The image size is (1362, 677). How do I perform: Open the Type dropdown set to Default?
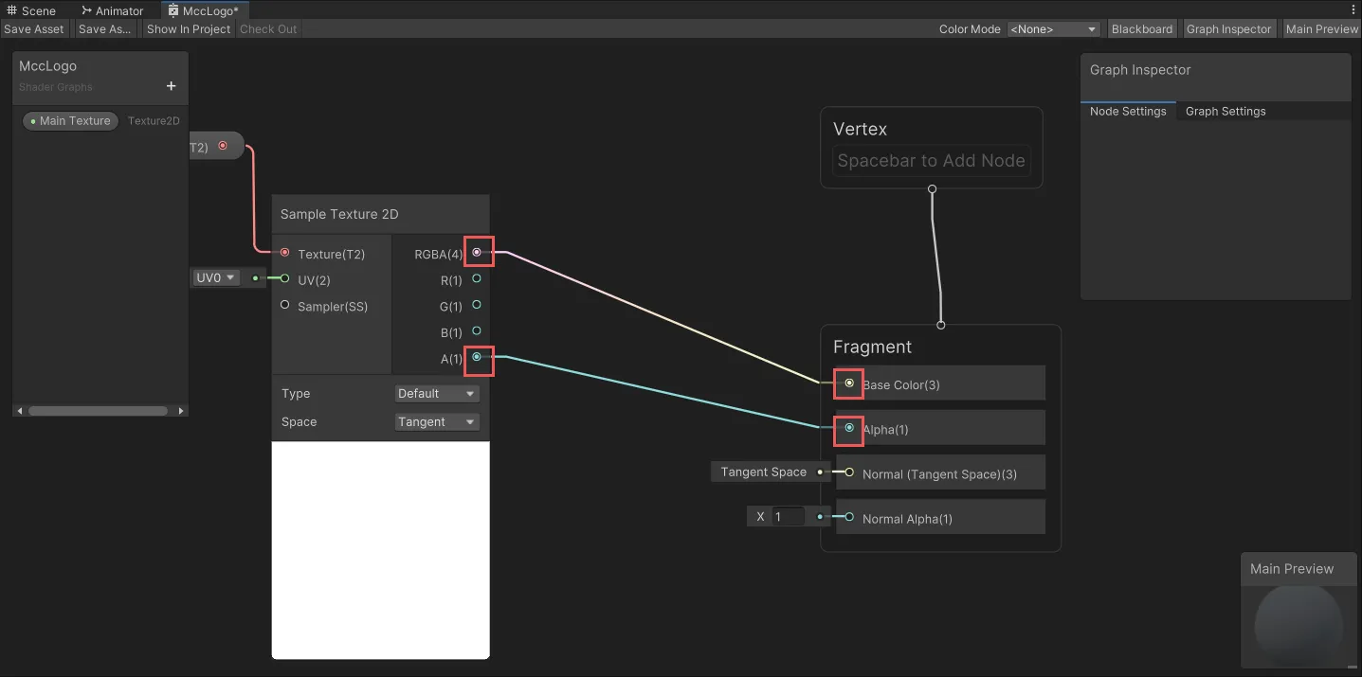437,394
